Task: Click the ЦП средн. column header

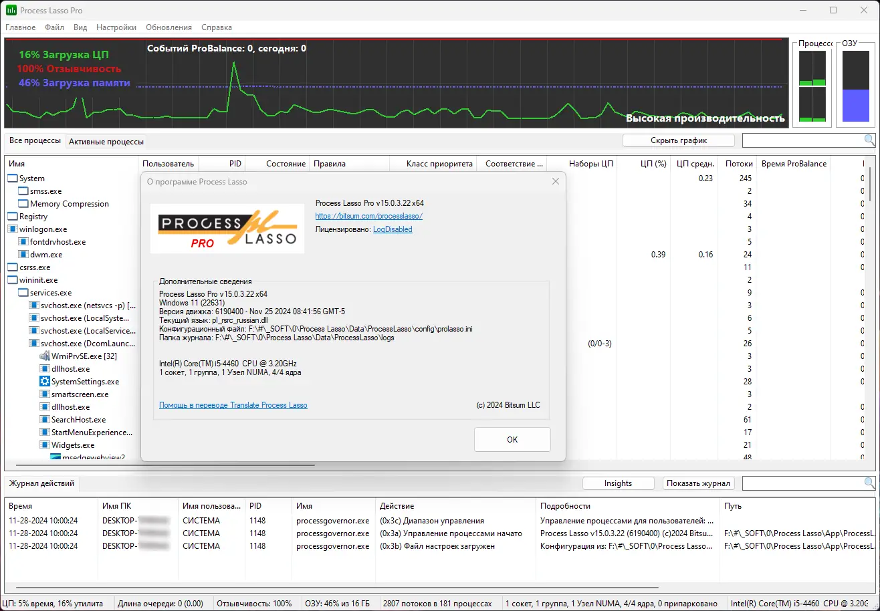Action: coord(694,164)
